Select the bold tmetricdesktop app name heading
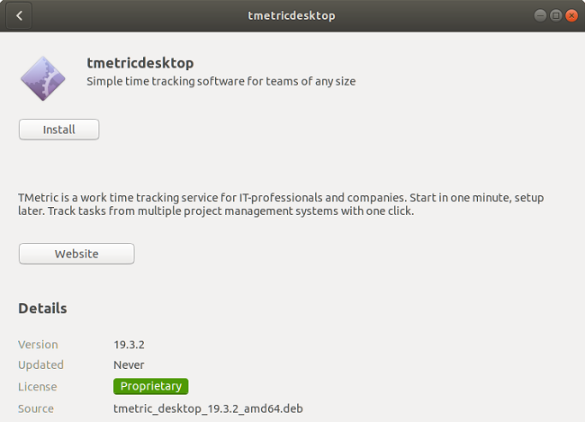The image size is (585, 422). coord(140,63)
